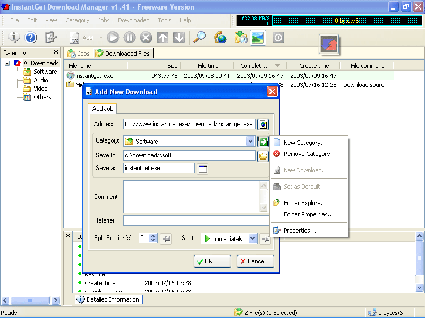Viewport: 425px width, 318px height.
Task: Click the Detailed Information tab
Action: pos(109,299)
